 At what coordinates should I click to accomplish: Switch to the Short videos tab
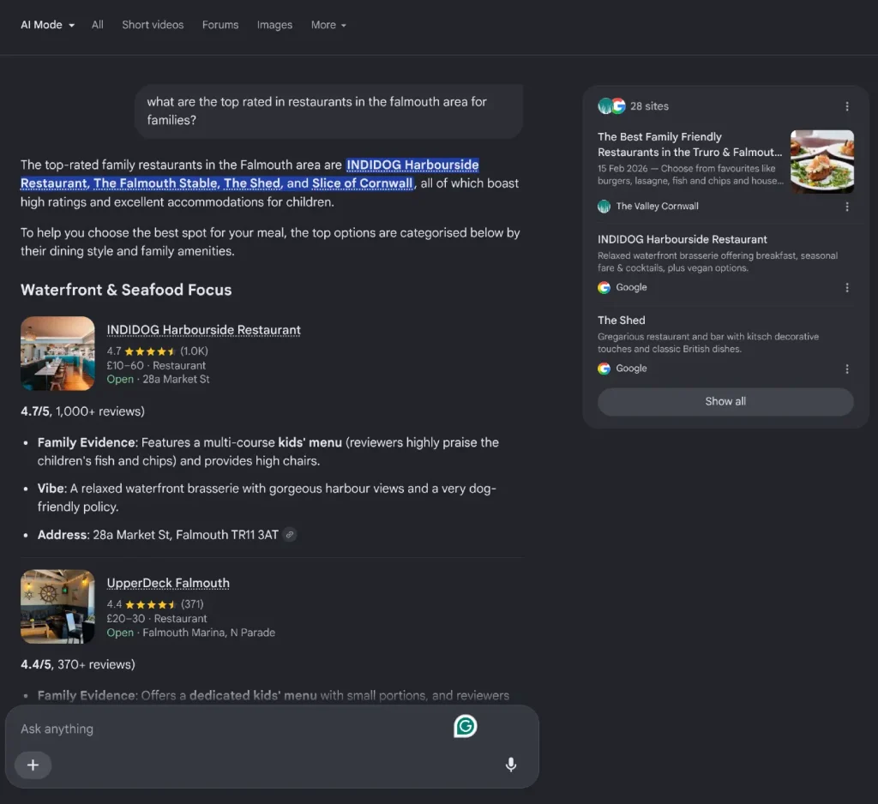coord(153,25)
